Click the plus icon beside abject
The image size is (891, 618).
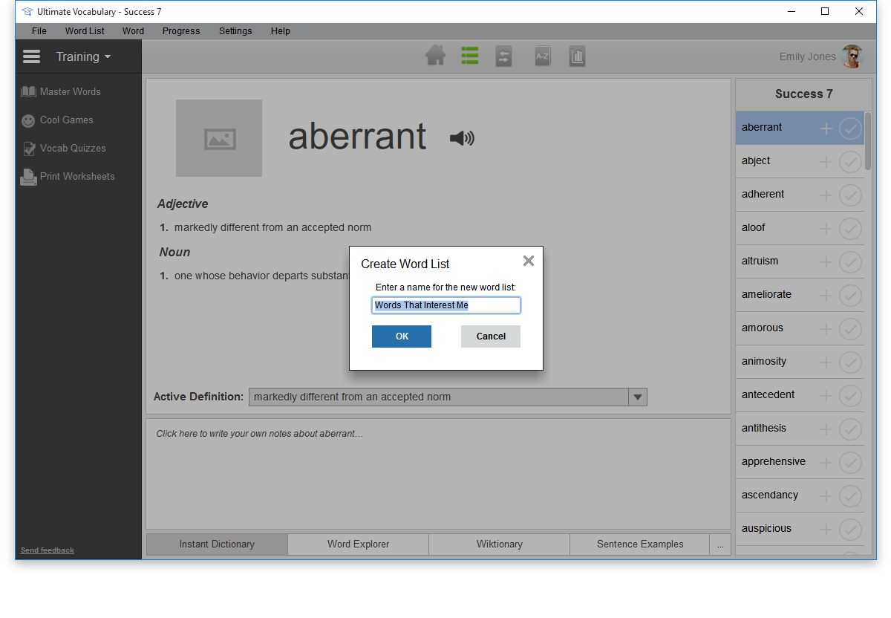click(x=826, y=162)
